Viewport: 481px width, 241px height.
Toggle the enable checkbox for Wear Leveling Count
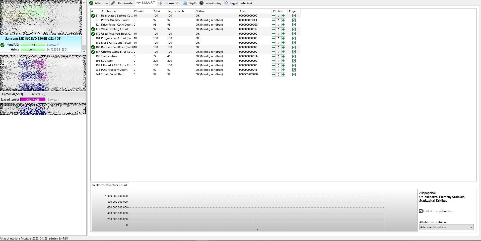[x=294, y=29]
